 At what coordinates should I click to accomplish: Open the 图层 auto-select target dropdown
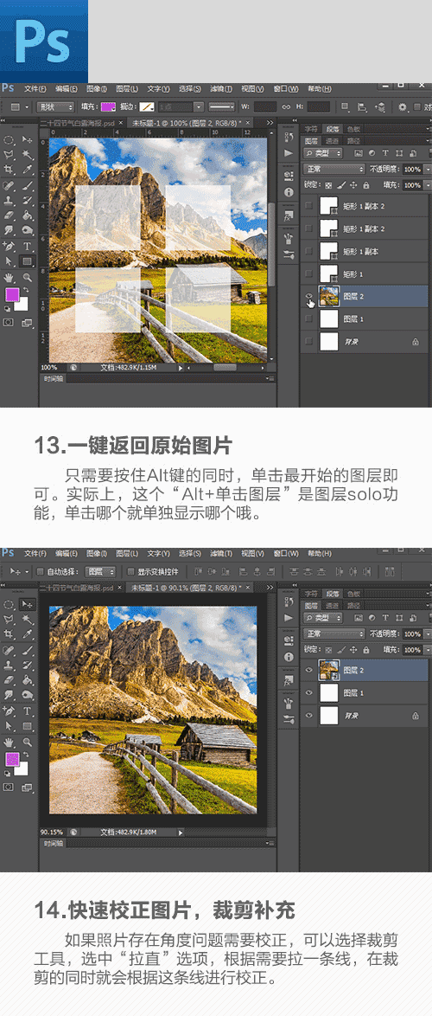click(101, 571)
